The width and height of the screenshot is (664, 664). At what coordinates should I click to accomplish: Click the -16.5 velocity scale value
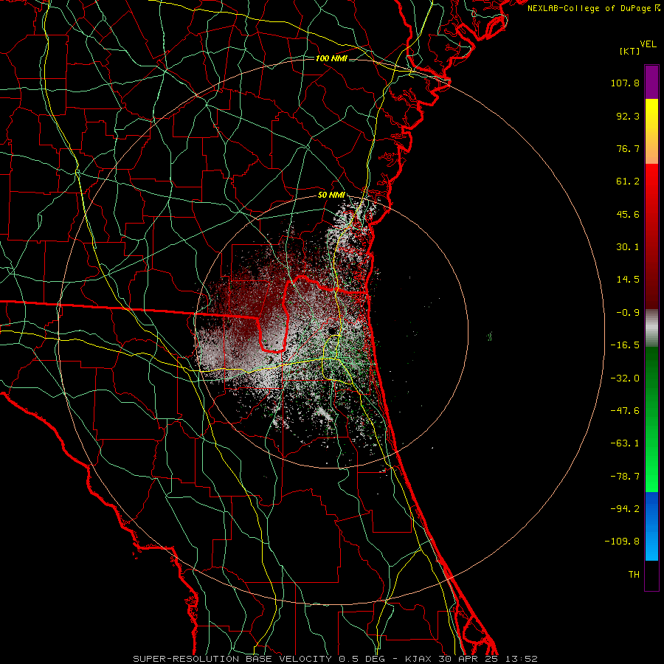(625, 345)
